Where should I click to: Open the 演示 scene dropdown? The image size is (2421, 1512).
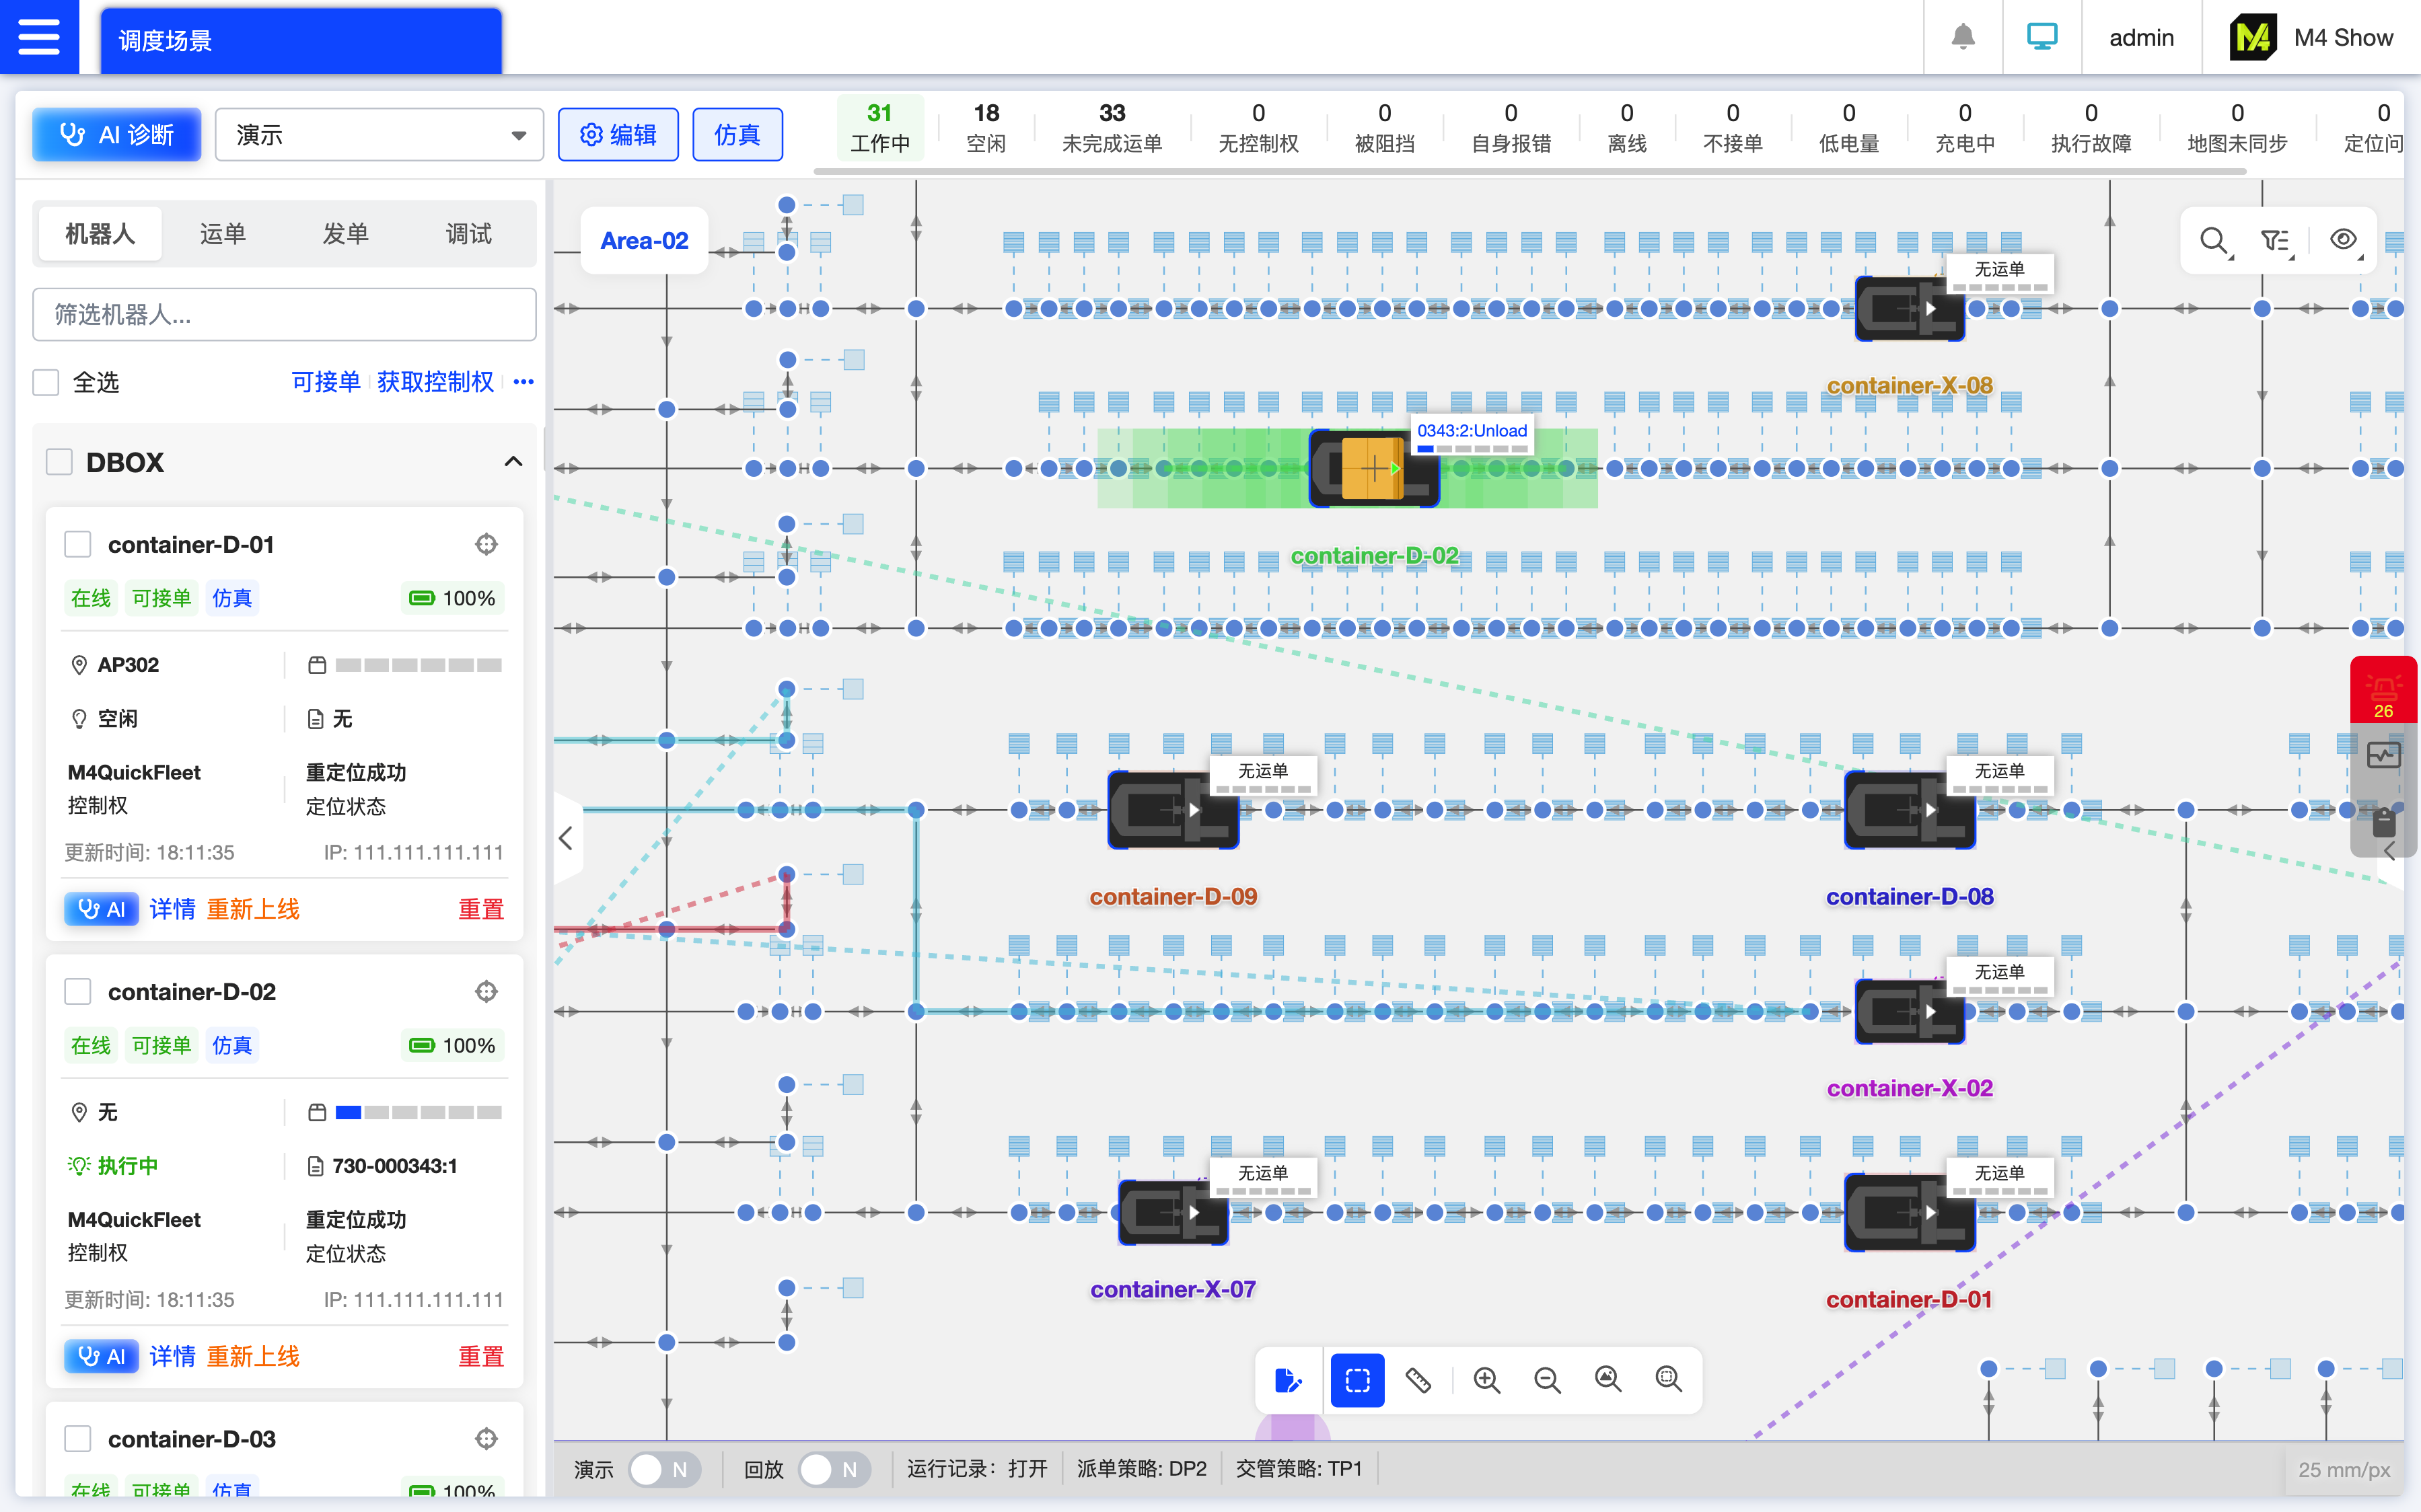pyautogui.click(x=379, y=135)
